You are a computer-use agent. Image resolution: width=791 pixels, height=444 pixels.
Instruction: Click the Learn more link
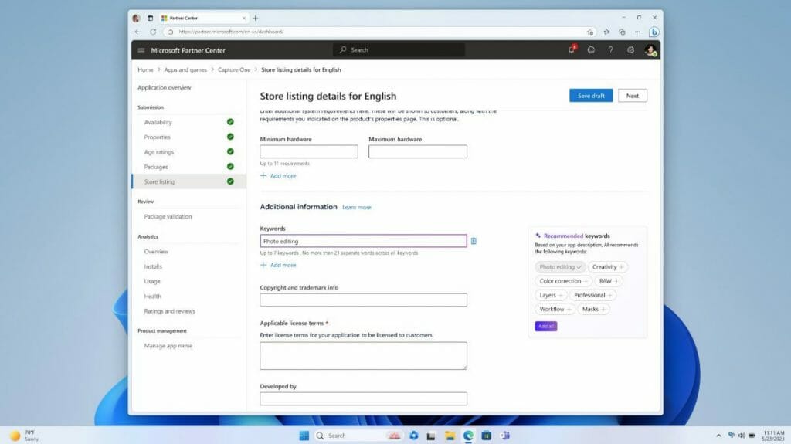pyautogui.click(x=357, y=208)
